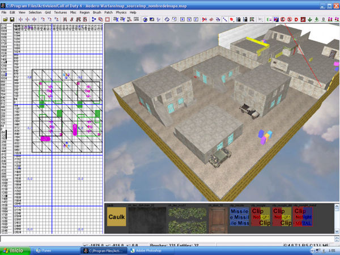
Task: Click the Brushes and Entities status text
Action: tap(174, 245)
